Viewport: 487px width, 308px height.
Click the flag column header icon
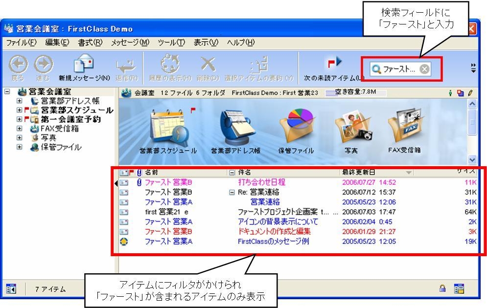tap(132, 172)
